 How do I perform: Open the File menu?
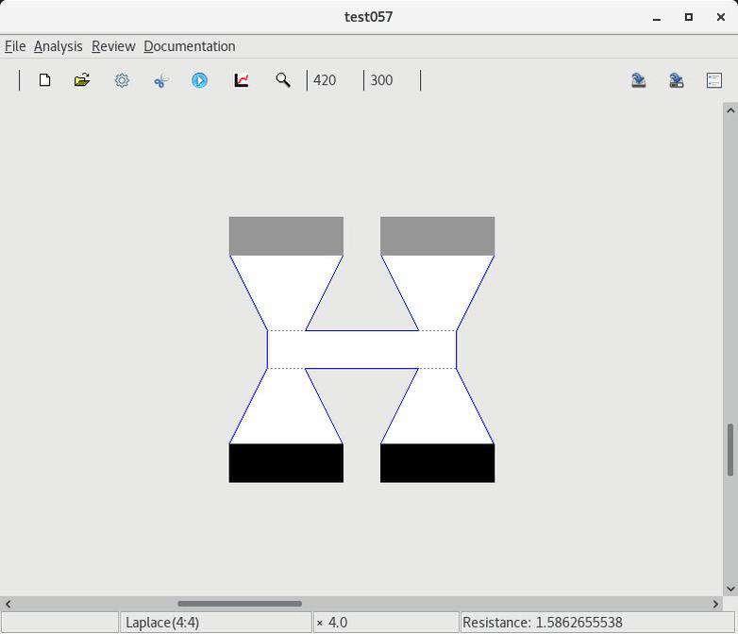click(x=15, y=46)
